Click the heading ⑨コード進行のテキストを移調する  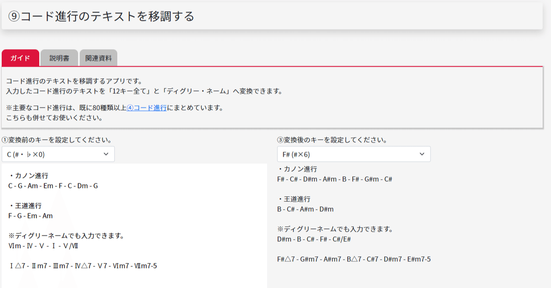point(101,16)
